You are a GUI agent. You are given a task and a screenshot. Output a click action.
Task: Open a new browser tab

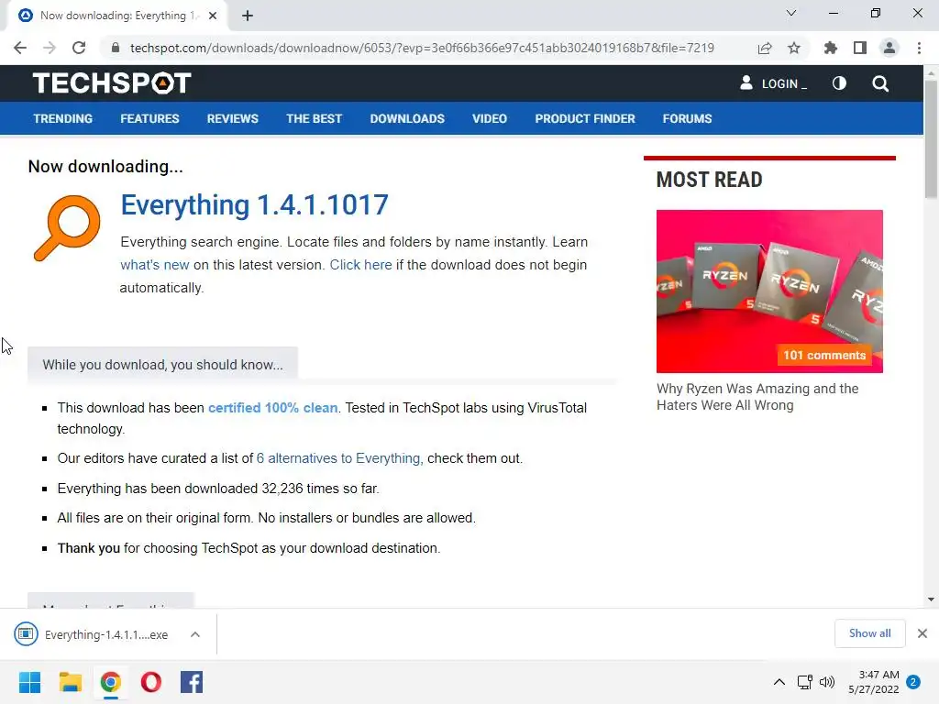click(248, 16)
